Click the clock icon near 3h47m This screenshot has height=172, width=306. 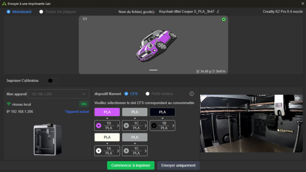pos(213,71)
